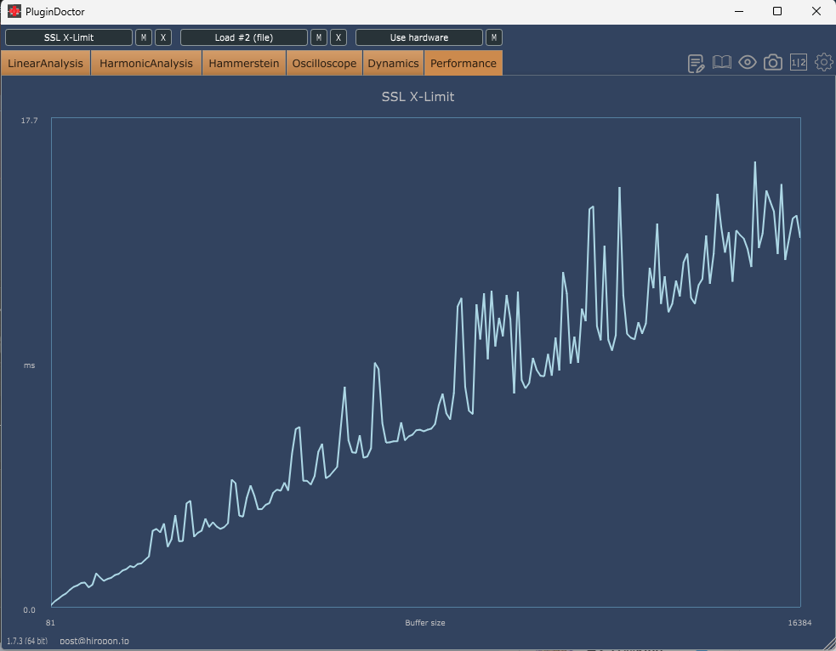This screenshot has height=651, width=836.
Task: Open the Hammerstein tab
Action: pos(243,63)
